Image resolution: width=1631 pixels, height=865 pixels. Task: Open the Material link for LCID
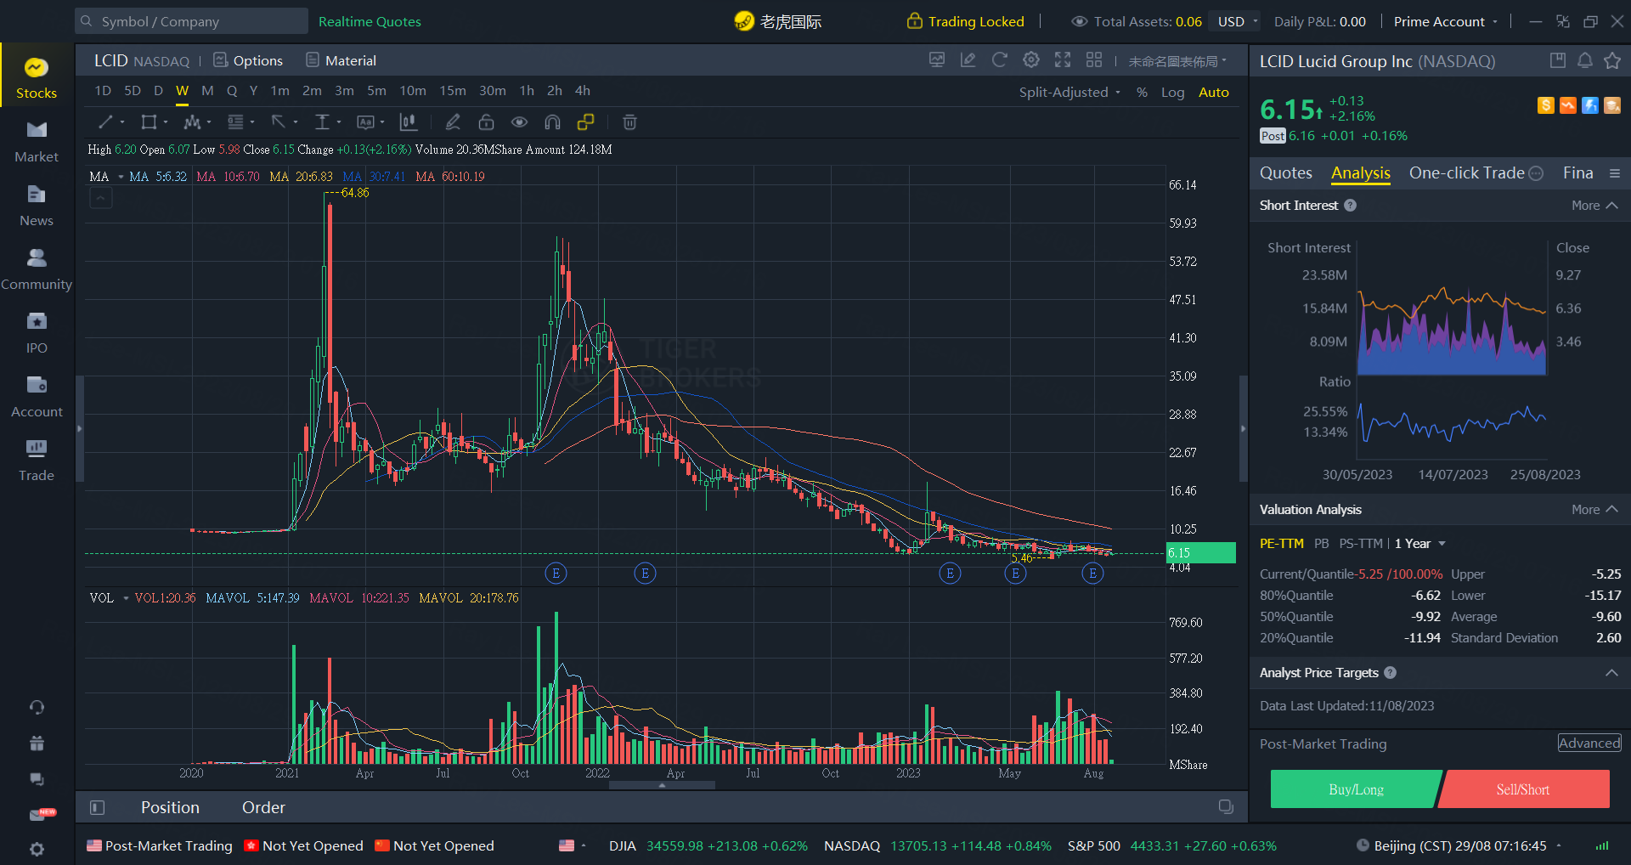341,60
